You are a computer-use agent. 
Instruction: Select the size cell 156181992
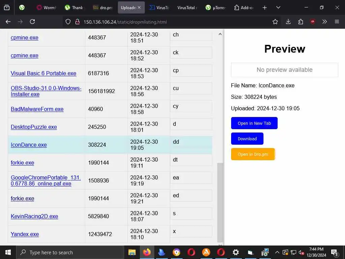106,91
